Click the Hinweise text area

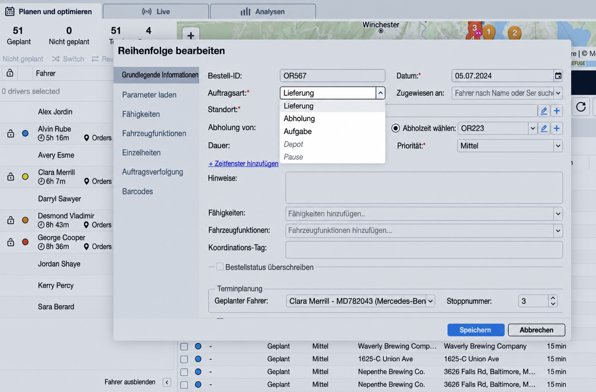pyautogui.click(x=424, y=188)
